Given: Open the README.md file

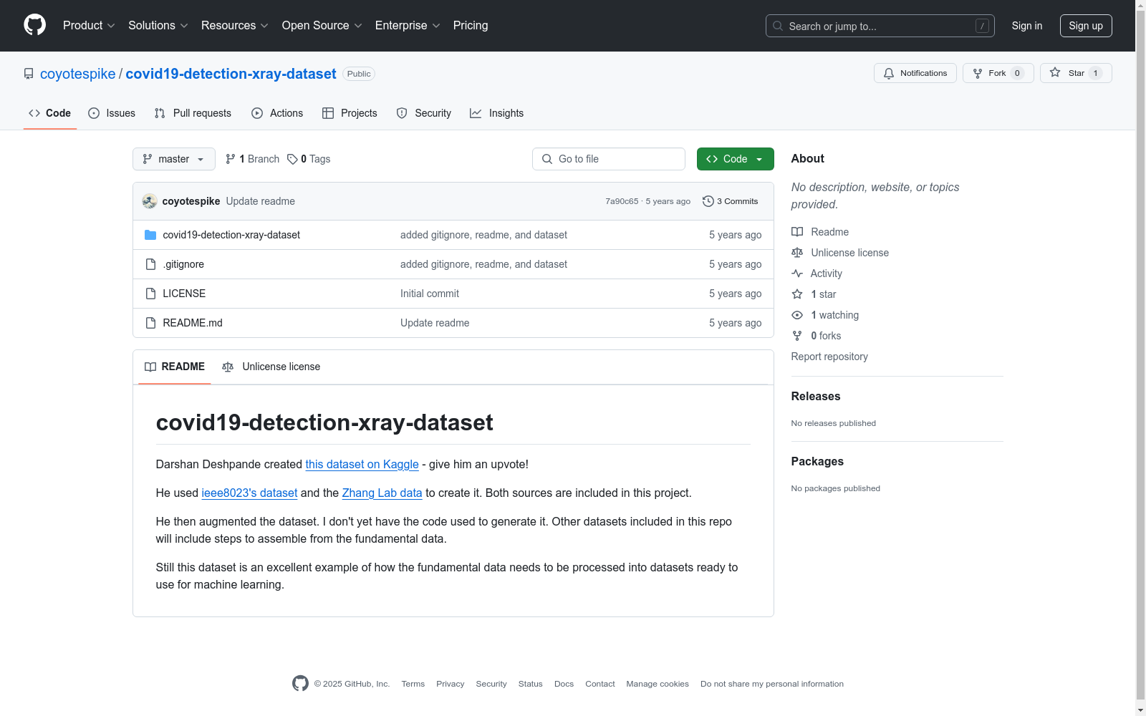Looking at the screenshot, I should pos(193,323).
